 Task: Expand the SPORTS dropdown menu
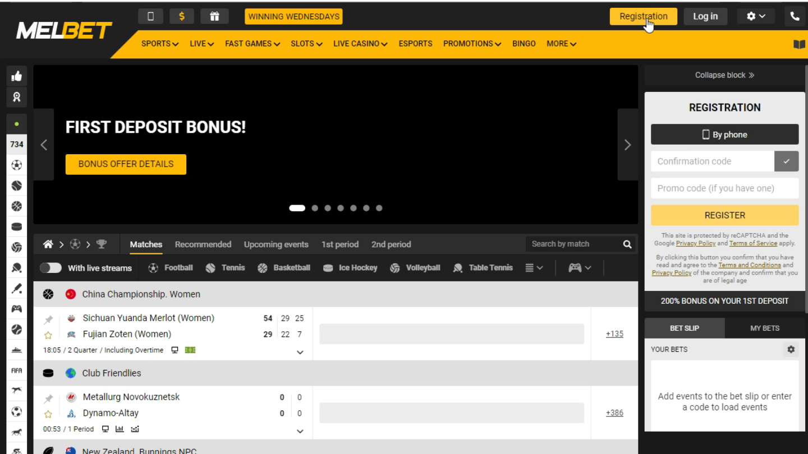tap(160, 44)
